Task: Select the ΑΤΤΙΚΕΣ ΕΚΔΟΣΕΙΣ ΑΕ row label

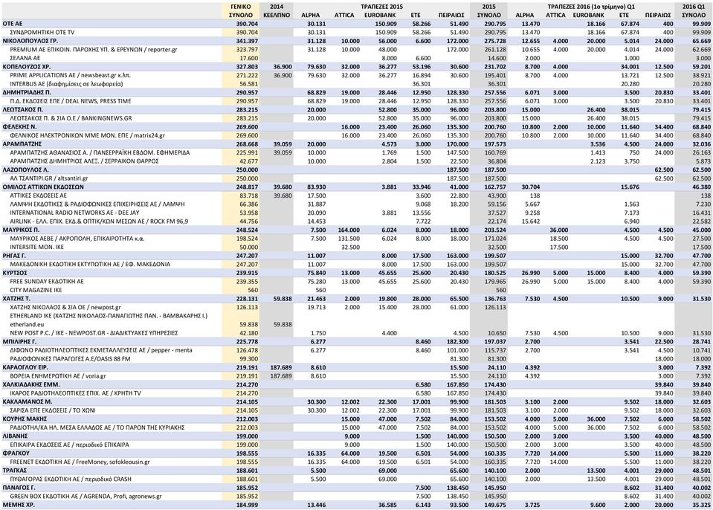Action: pos(38,196)
